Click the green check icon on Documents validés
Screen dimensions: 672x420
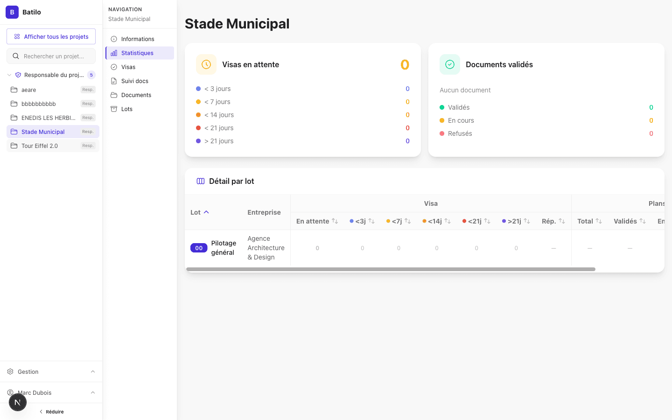[449, 64]
